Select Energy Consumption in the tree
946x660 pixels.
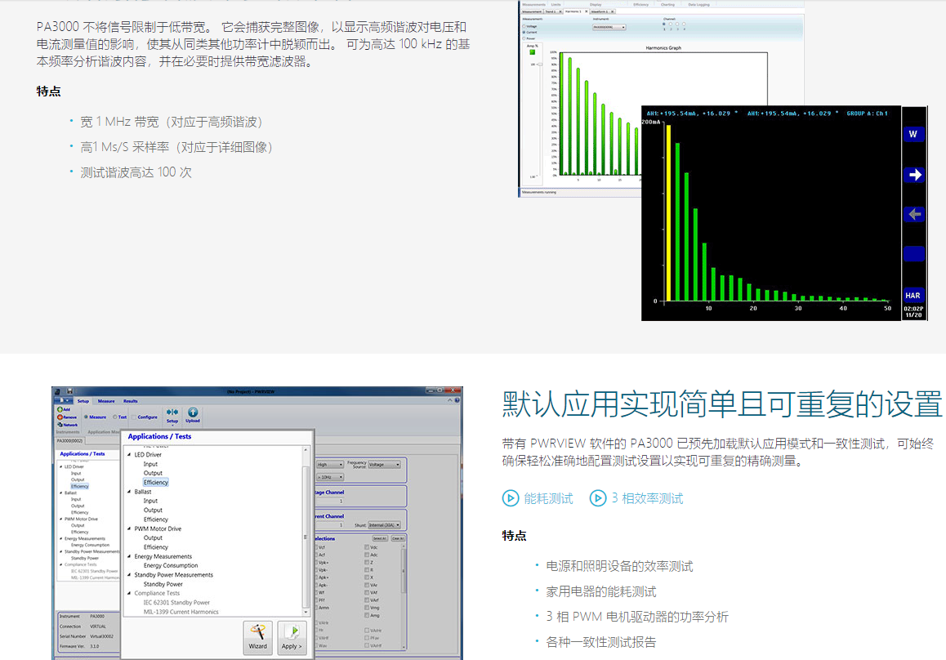click(171, 565)
